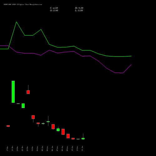The height and width of the screenshot is (156, 156).
Task: Click the tallest green candlestick on 18 Dec
Action: (x=13, y=92)
